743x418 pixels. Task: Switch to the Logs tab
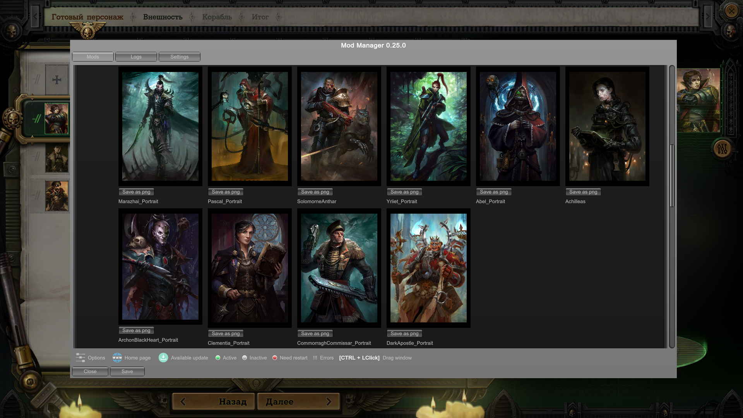point(136,57)
